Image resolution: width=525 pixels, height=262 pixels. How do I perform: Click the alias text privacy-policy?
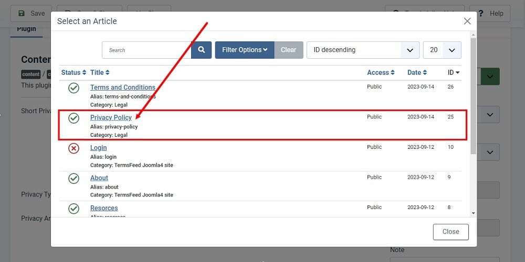121,127
